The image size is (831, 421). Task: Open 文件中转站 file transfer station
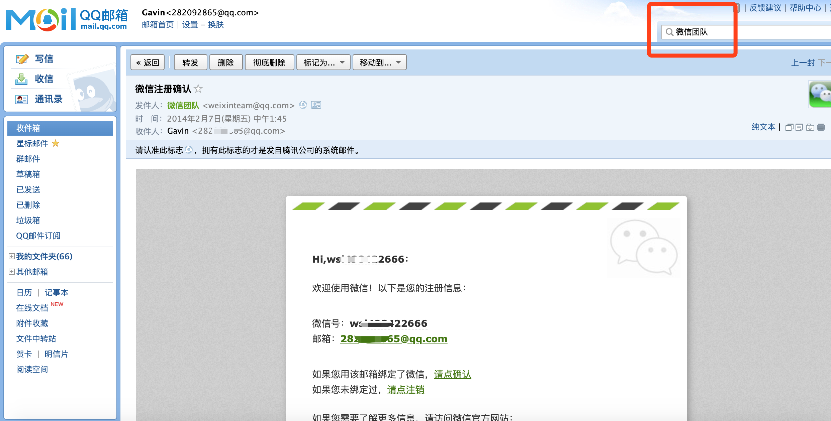coord(36,339)
